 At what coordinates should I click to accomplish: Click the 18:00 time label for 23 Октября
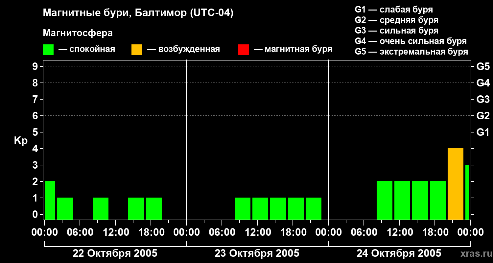(x=293, y=232)
